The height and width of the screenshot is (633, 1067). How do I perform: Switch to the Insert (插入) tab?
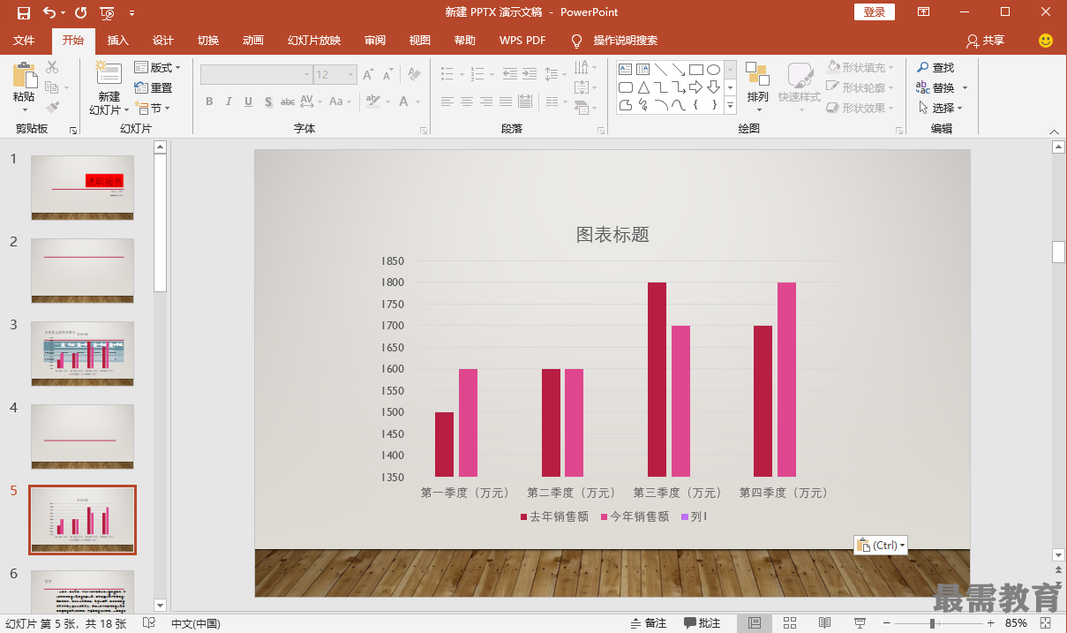[x=118, y=41]
